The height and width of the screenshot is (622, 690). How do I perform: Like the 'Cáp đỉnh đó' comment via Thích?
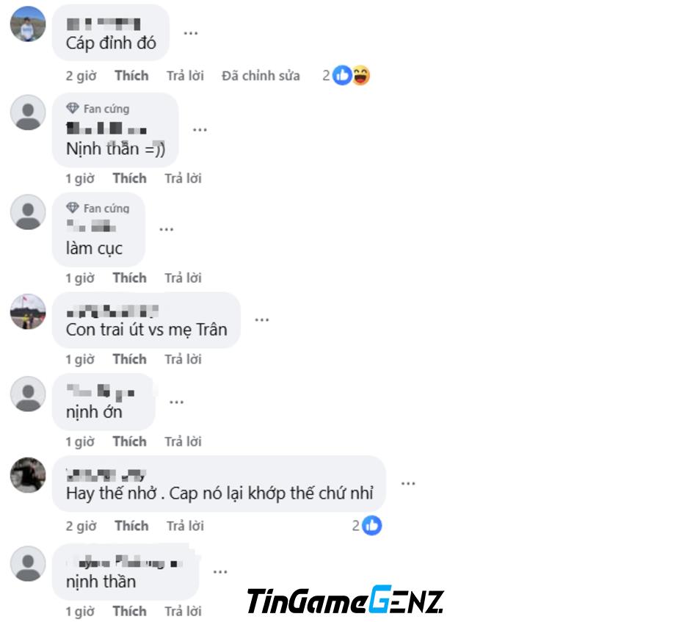click(x=131, y=76)
